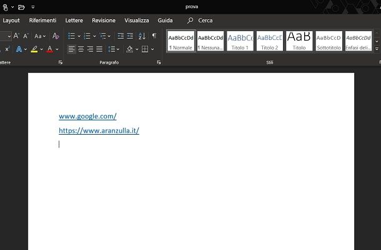Open the Riferimenti tab
Viewport: 381px width, 250px height.
(x=42, y=21)
